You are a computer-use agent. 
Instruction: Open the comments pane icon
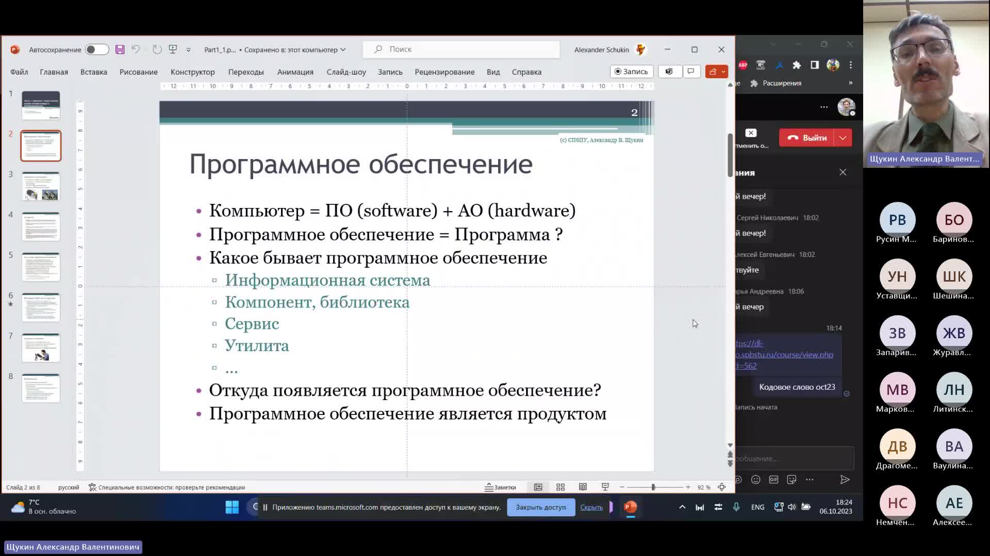[691, 72]
